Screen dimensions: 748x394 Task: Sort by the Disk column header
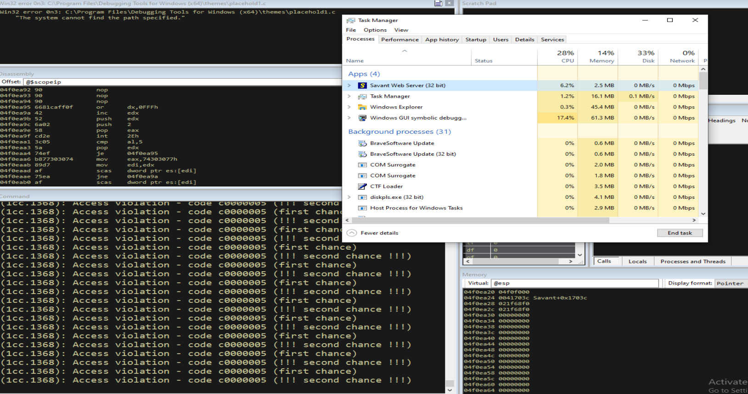638,56
